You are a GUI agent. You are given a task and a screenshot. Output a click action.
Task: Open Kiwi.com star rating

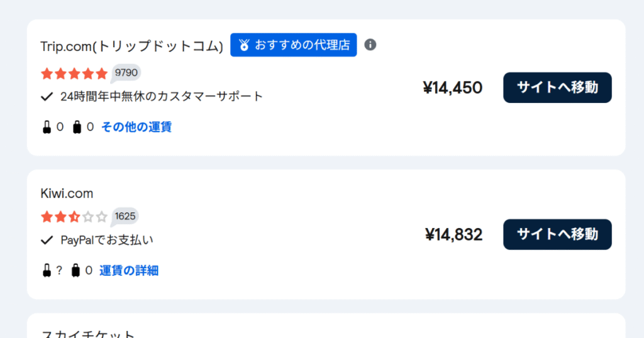pyautogui.click(x=74, y=217)
